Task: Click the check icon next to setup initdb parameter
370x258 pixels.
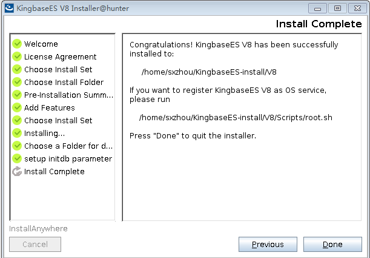Action: [17, 158]
